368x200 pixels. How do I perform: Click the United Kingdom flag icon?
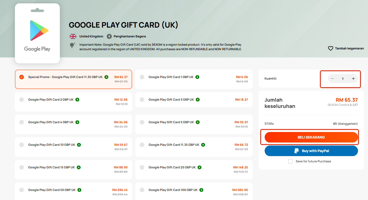click(73, 36)
